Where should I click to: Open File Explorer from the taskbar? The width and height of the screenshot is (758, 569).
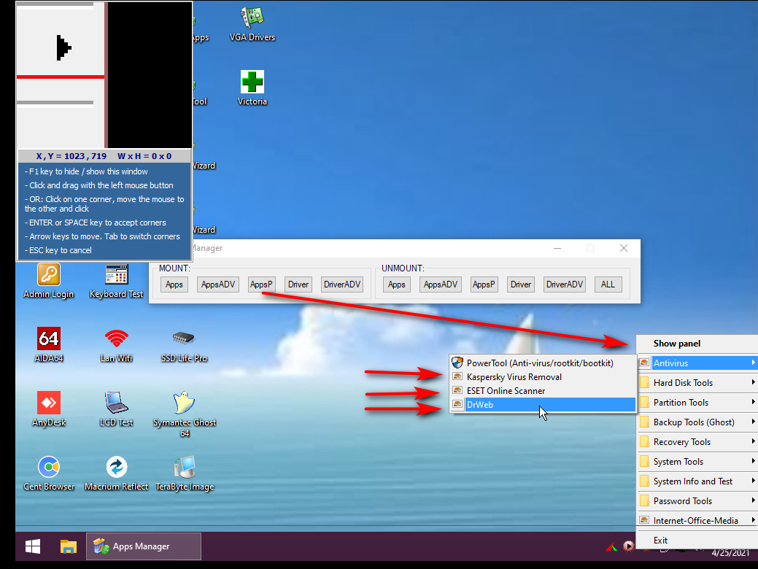coord(68,546)
